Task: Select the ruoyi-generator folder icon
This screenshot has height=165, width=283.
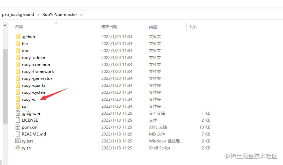Action: point(18,78)
